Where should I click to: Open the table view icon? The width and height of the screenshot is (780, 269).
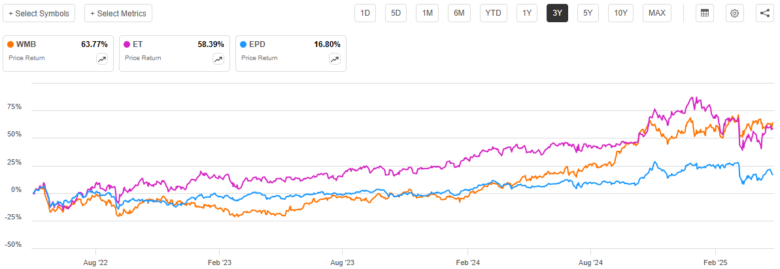pyautogui.click(x=704, y=13)
